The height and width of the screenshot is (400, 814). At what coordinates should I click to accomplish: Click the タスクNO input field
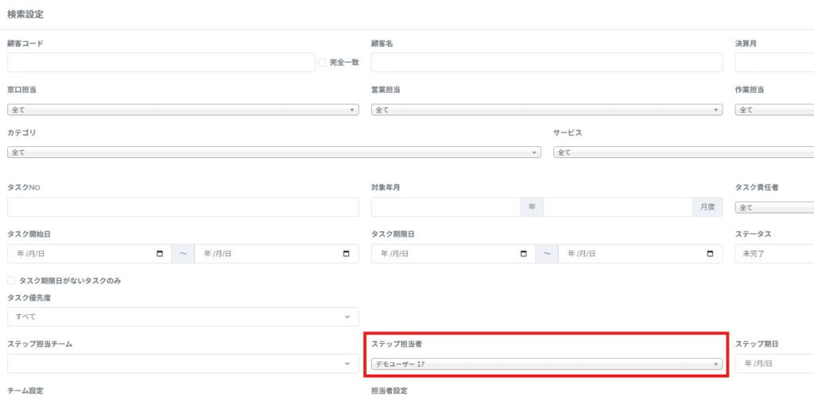click(183, 207)
